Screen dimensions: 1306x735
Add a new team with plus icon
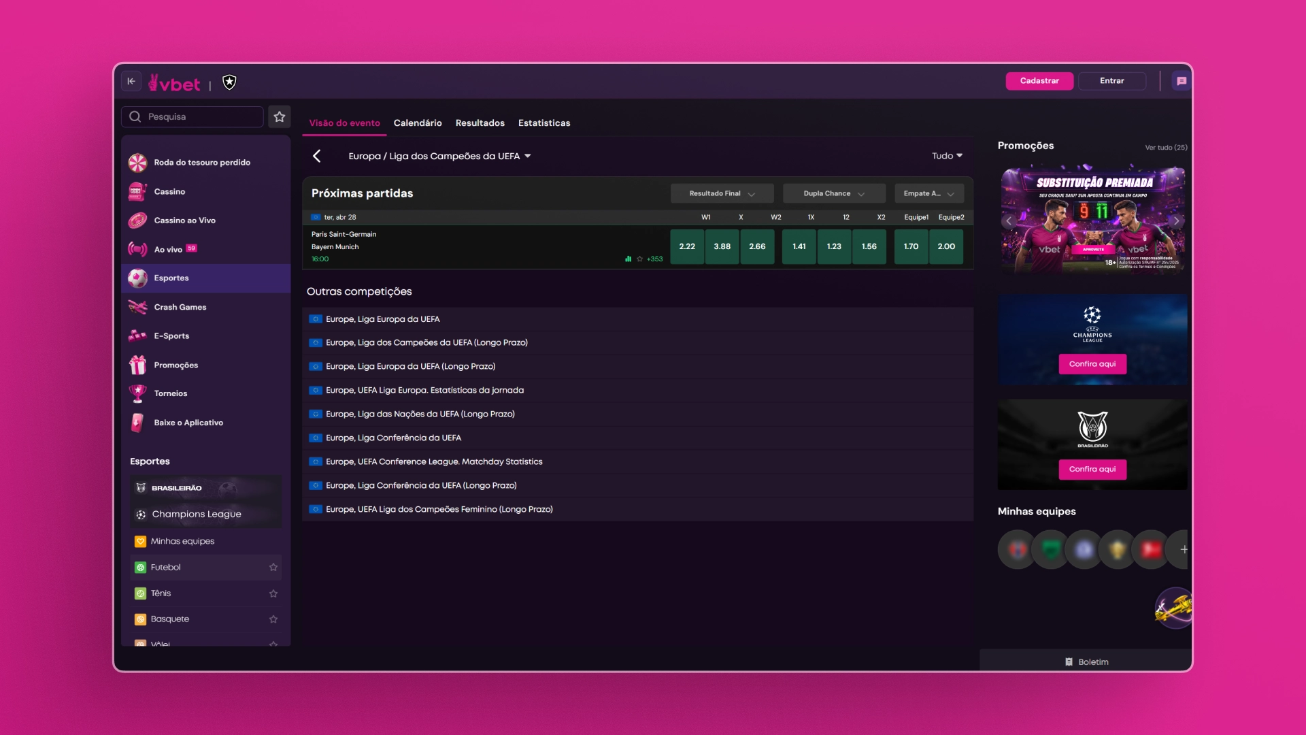coord(1184,550)
